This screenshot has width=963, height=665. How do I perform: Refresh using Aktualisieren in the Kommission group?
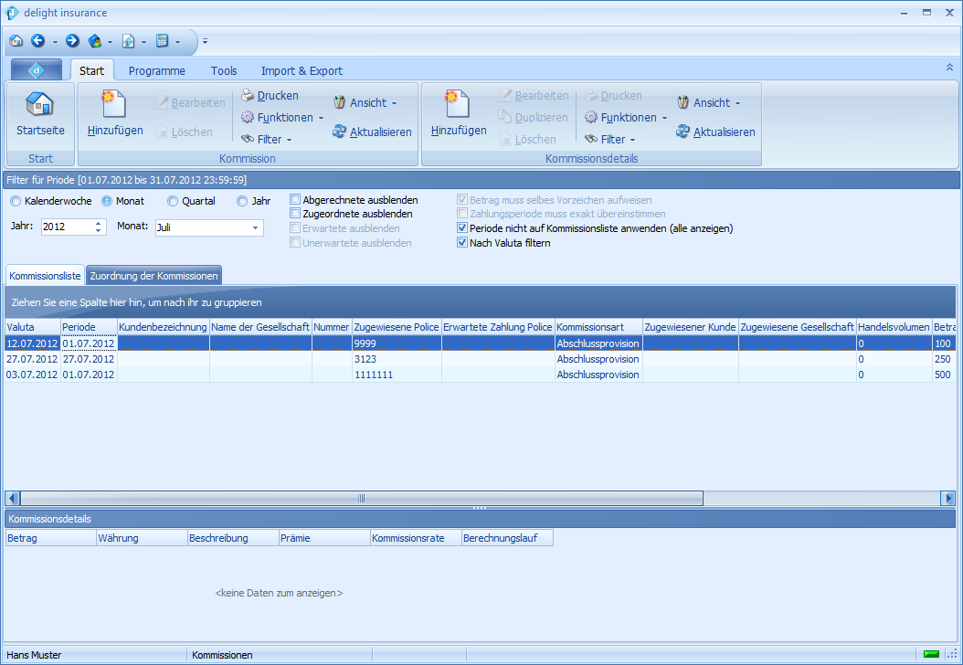[372, 132]
